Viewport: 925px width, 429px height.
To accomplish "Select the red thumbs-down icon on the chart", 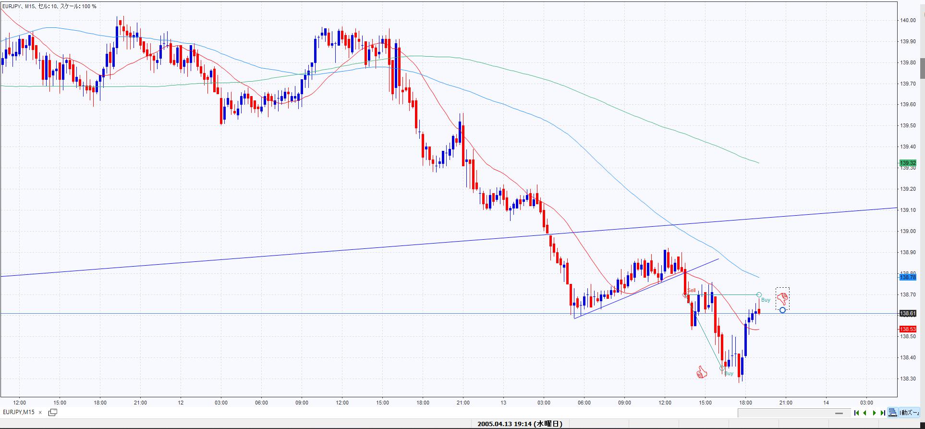I will click(x=782, y=299).
